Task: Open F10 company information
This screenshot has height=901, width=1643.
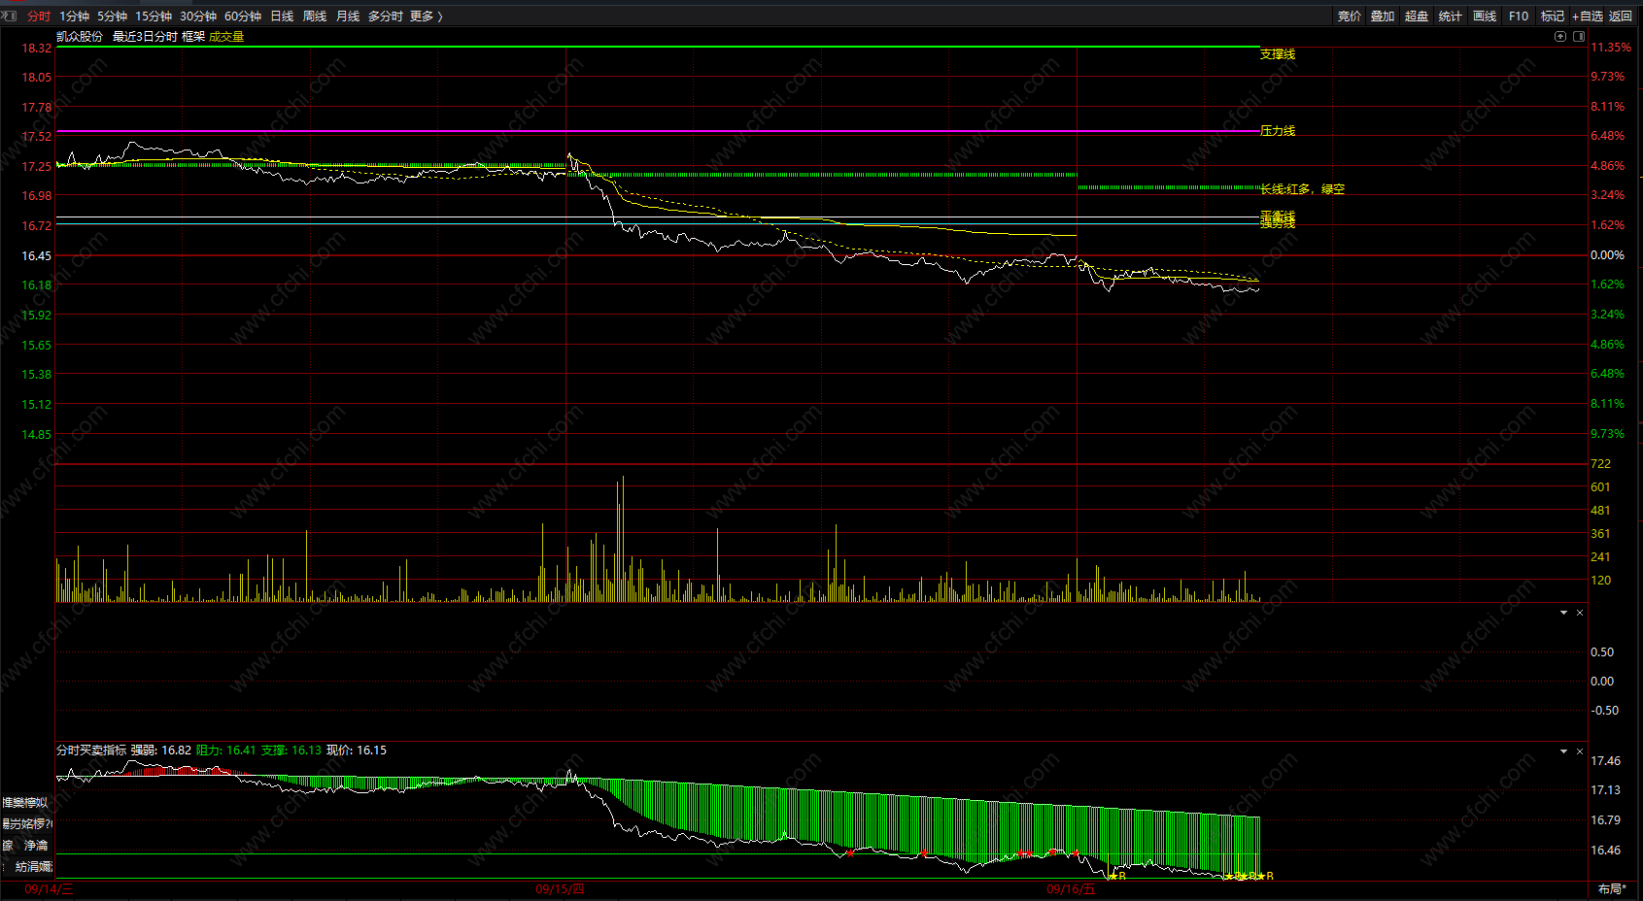Action: (x=1519, y=17)
